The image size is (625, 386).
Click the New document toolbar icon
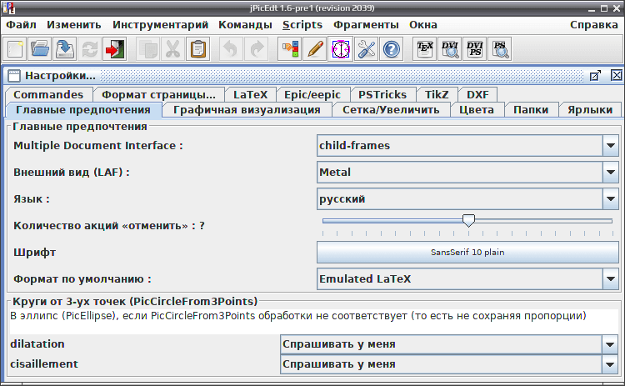[15, 49]
